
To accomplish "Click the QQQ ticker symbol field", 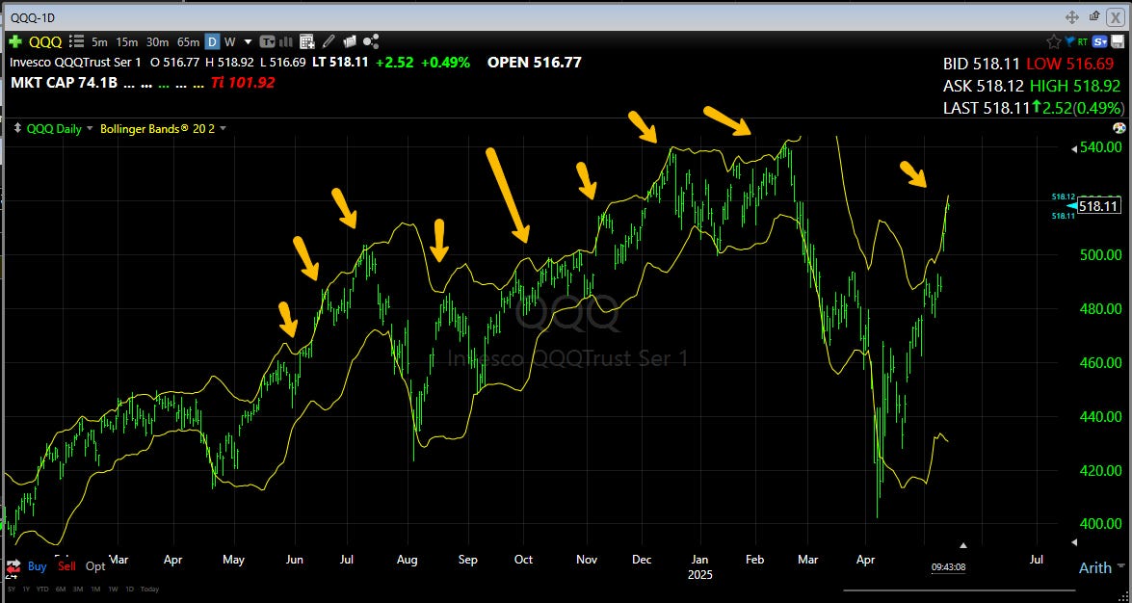I will [44, 41].
